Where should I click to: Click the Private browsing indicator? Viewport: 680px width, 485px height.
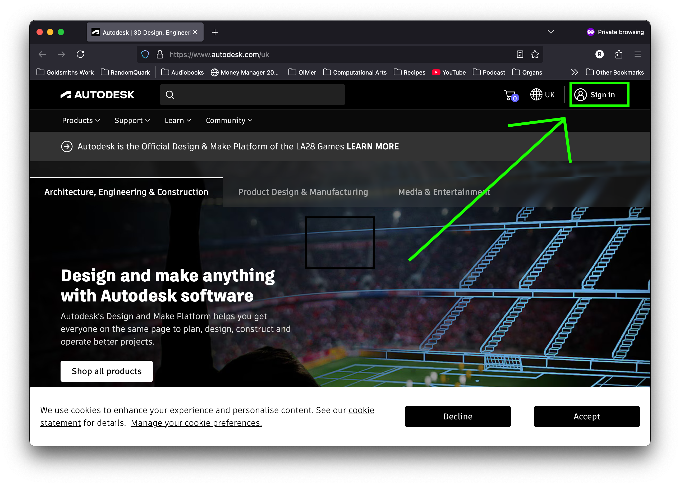tap(615, 32)
